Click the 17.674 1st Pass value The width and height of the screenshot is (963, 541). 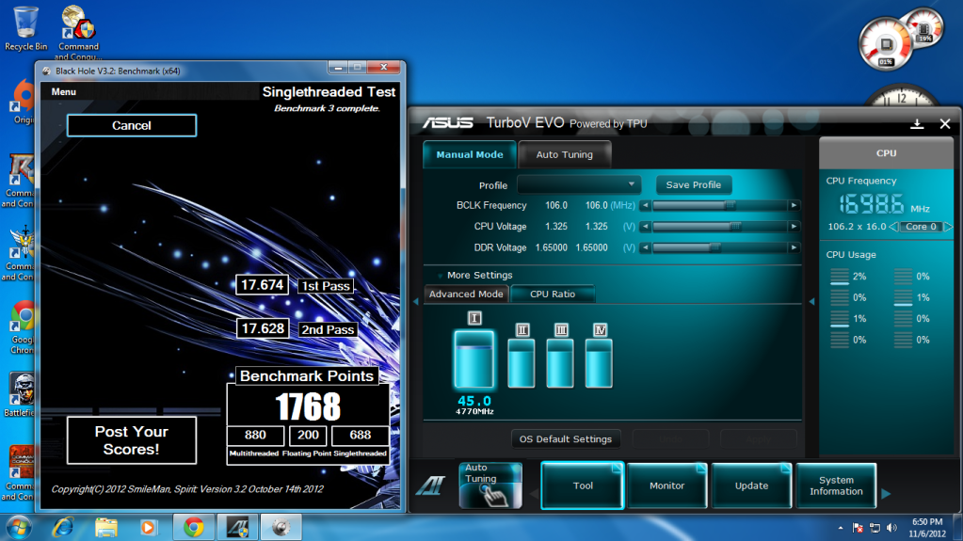tap(263, 285)
